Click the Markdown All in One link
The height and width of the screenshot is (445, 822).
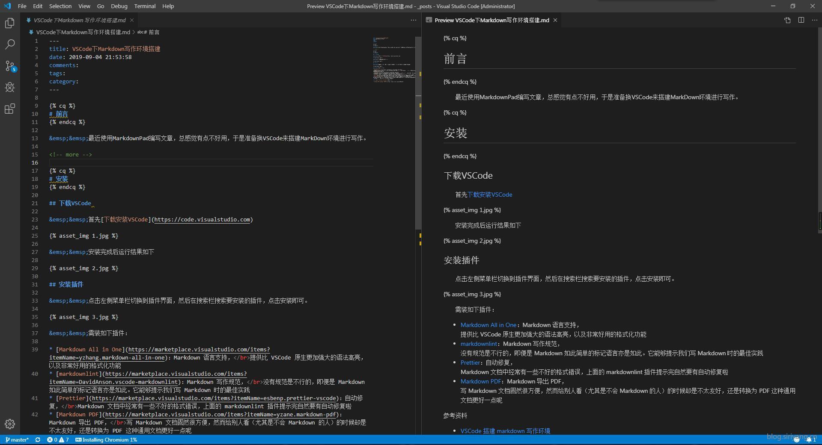tap(488, 325)
